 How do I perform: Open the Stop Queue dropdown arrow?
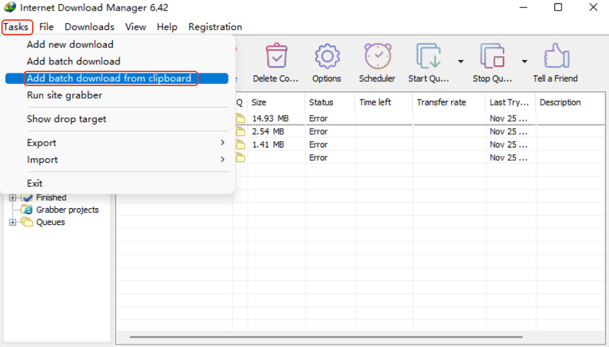coord(525,61)
